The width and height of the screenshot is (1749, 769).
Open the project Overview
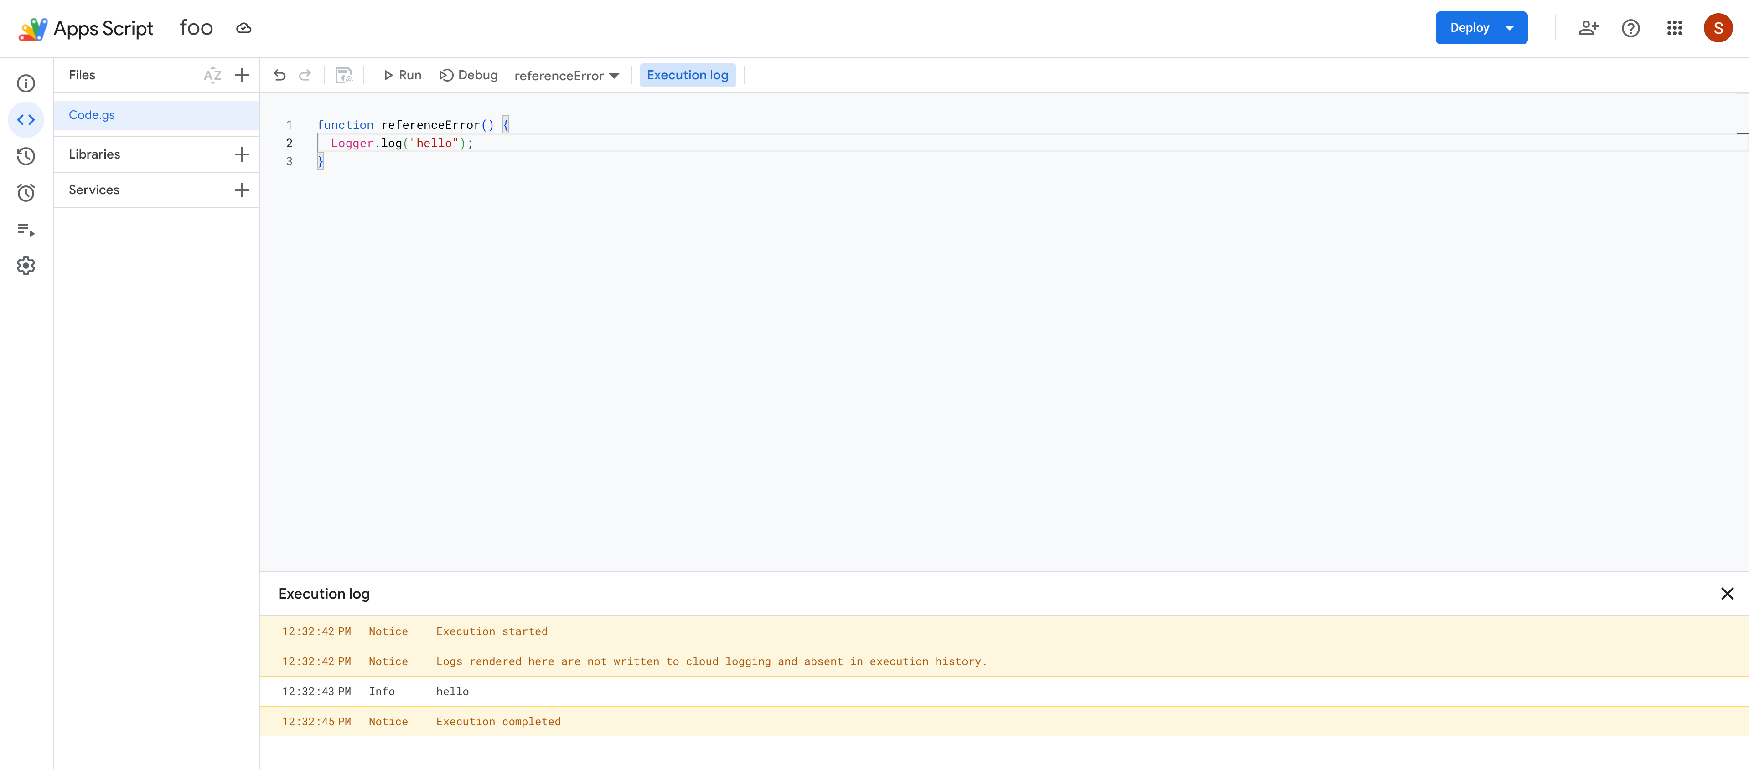(26, 83)
